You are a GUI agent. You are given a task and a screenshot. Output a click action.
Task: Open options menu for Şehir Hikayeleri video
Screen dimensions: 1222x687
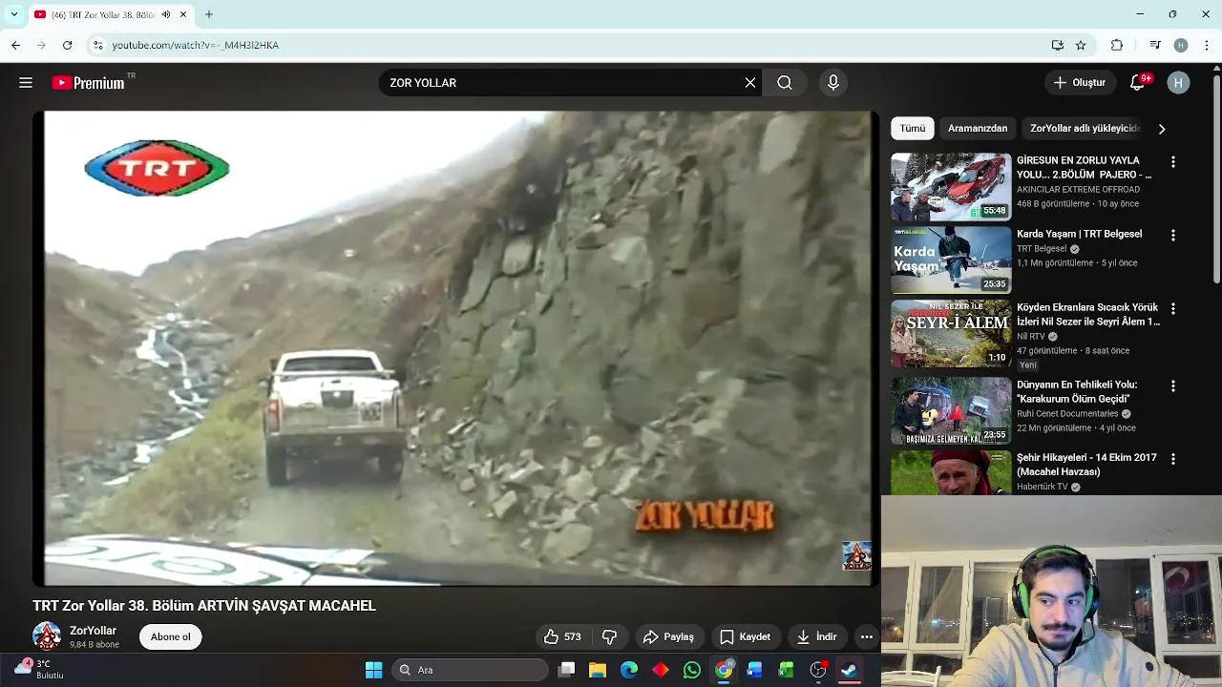tap(1173, 459)
